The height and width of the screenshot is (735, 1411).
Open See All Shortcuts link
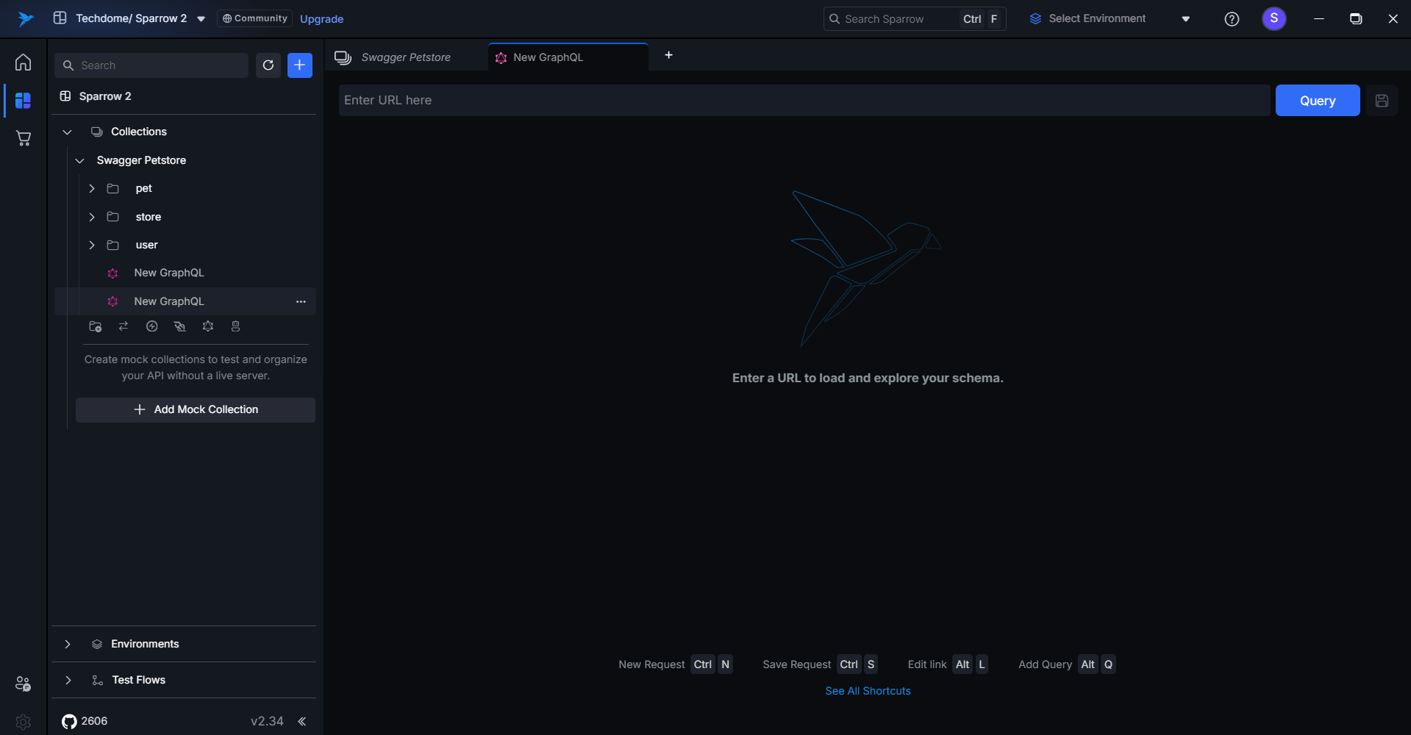(x=868, y=691)
